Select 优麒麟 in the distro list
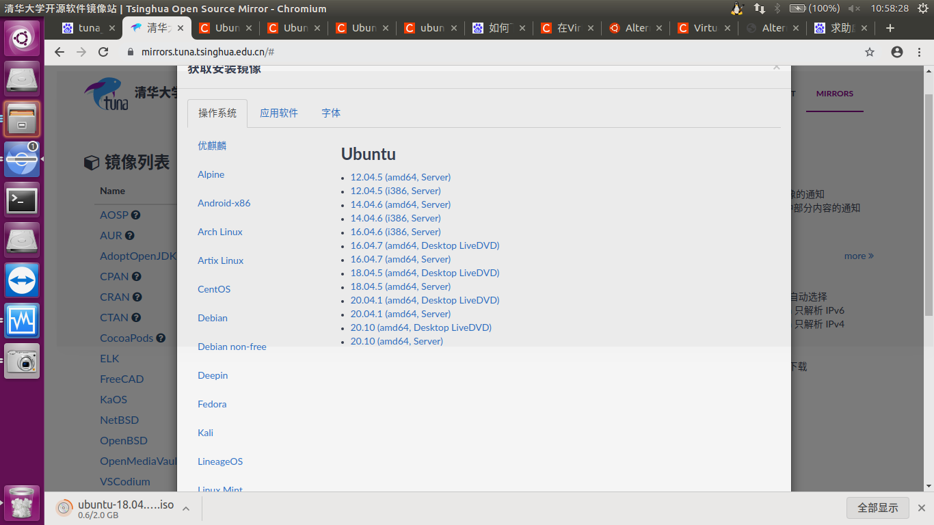934x525 pixels. click(x=212, y=146)
